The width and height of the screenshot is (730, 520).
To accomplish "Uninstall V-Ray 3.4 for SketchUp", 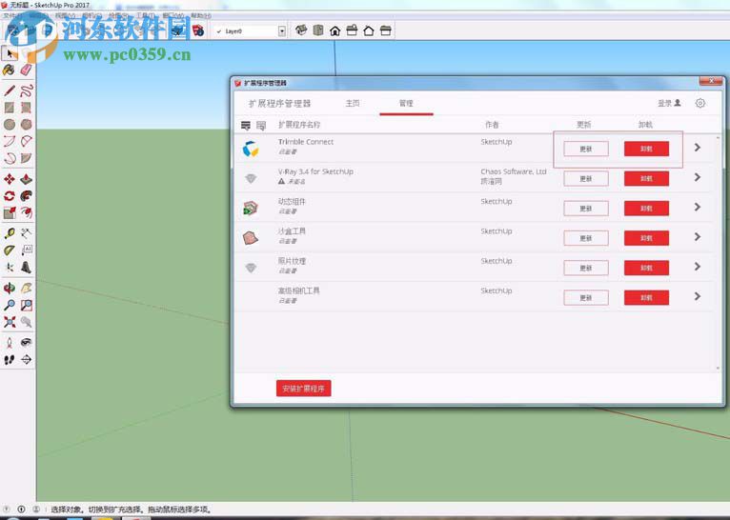I will (646, 179).
